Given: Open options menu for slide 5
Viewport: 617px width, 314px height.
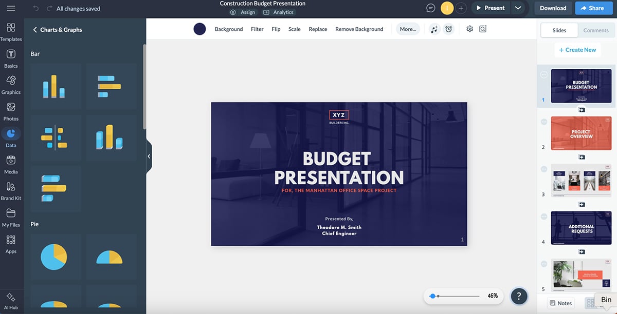Looking at the screenshot, I should coord(544,264).
